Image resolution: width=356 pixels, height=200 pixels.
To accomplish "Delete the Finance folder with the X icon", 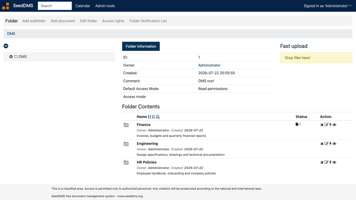I will [322, 125].
